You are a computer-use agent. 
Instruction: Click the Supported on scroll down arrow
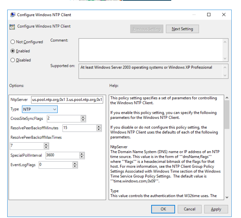pyautogui.click(x=225, y=75)
